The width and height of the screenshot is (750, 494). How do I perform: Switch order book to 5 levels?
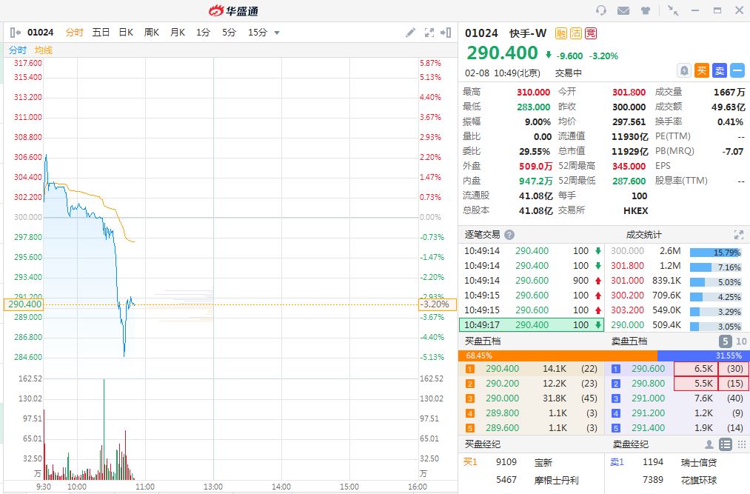725,341
